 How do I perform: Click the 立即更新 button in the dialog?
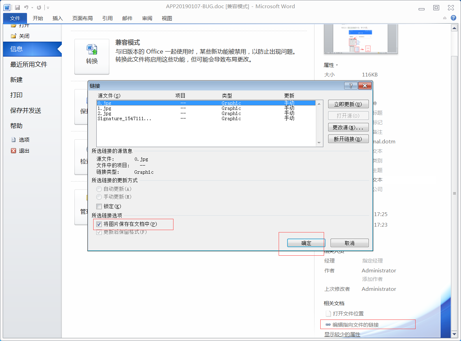pos(348,104)
